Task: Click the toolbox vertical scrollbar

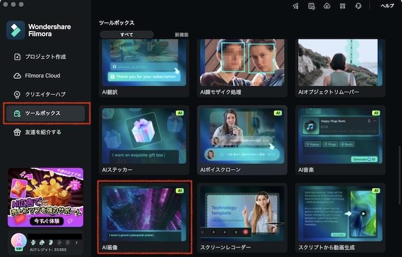Action: pyautogui.click(x=399, y=176)
